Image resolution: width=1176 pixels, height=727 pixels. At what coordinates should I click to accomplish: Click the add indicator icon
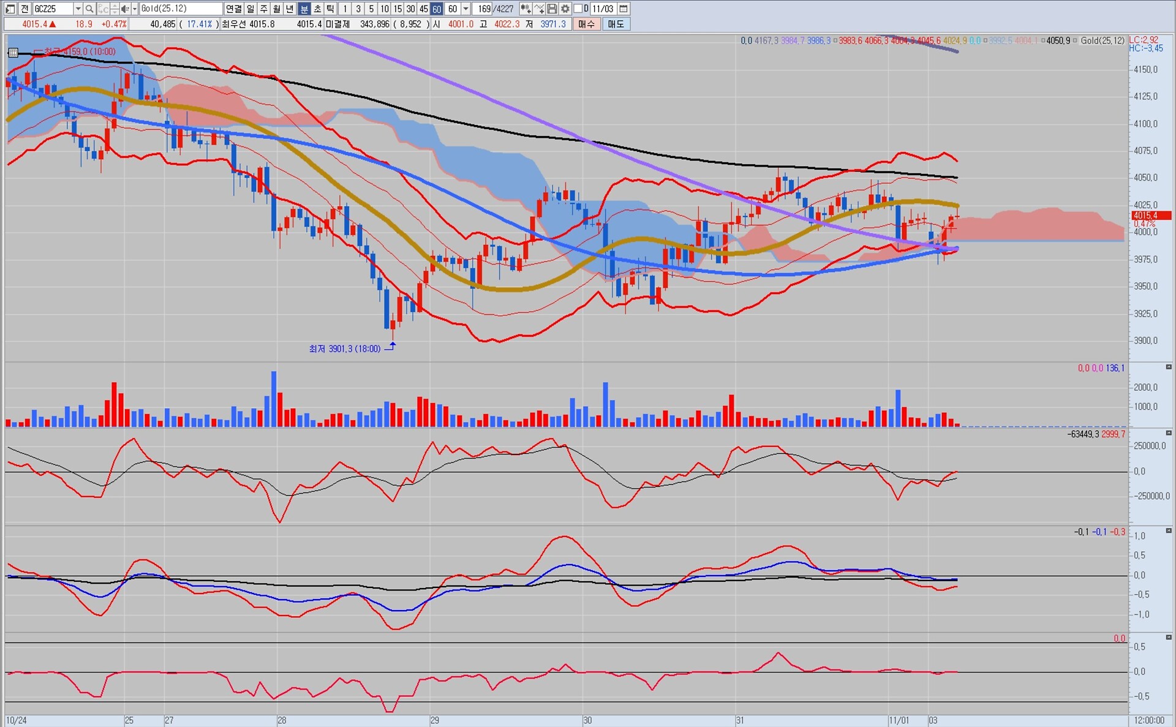526,9
